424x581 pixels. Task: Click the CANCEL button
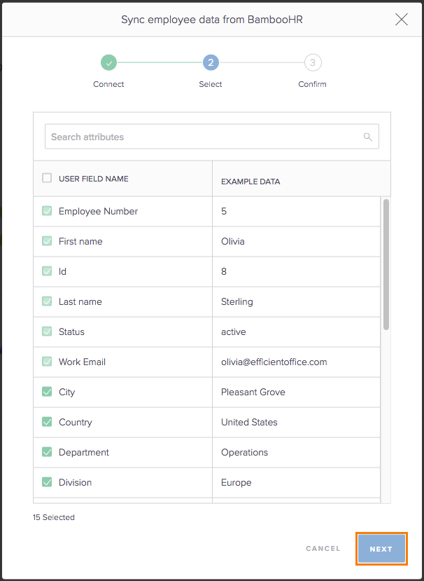pos(323,549)
